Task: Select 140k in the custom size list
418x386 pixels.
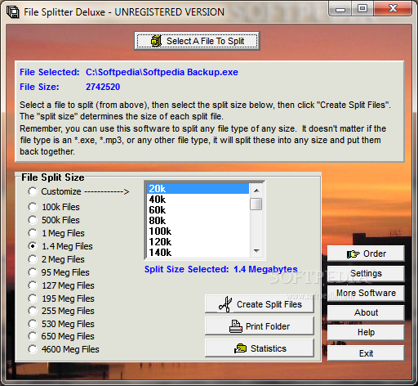Action: point(198,253)
